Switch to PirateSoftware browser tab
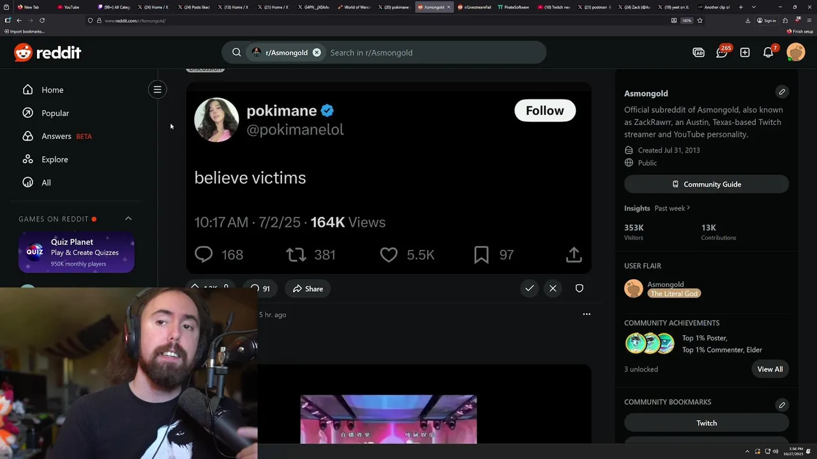The height and width of the screenshot is (459, 817). 513,7
